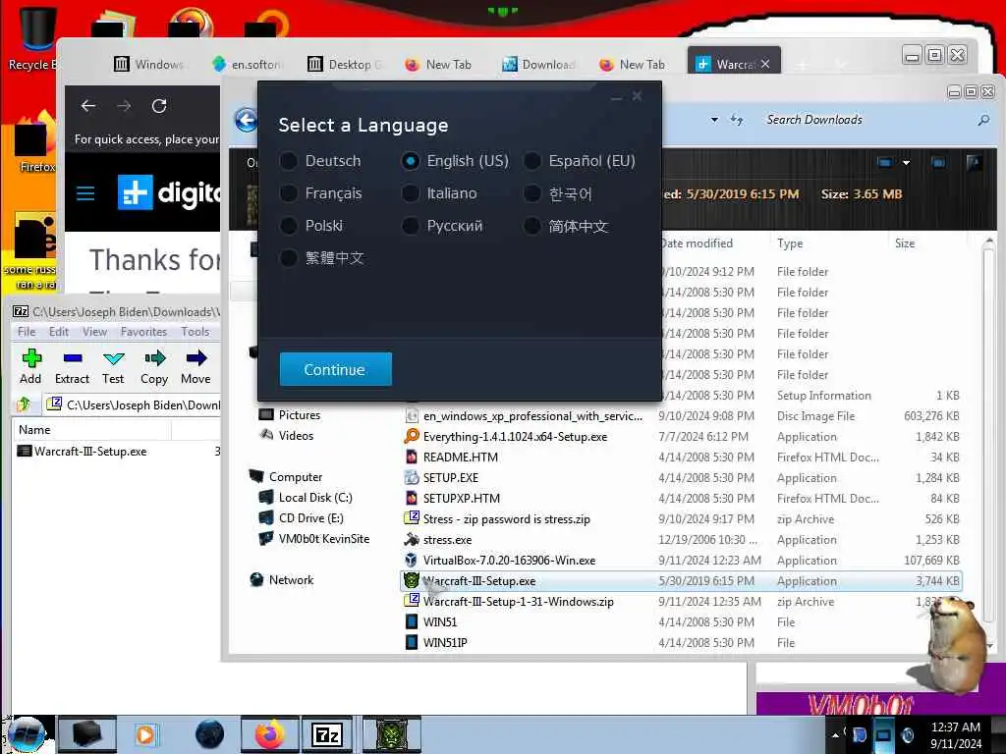Open the 7-Zip Edit menu
The image size is (1006, 754).
coord(58,332)
